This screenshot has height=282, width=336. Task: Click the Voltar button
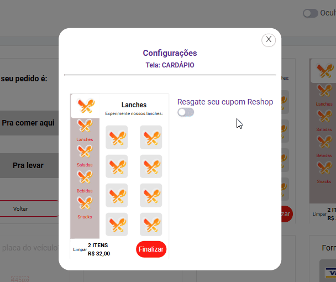point(21,208)
